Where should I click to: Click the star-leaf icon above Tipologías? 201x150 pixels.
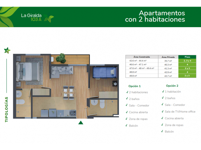click(x=7, y=50)
